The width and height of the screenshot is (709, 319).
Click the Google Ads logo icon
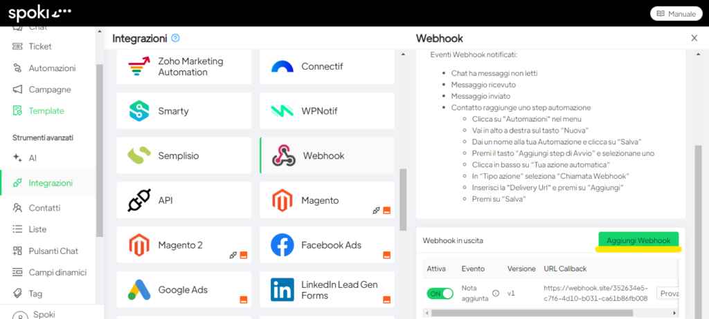click(139, 290)
